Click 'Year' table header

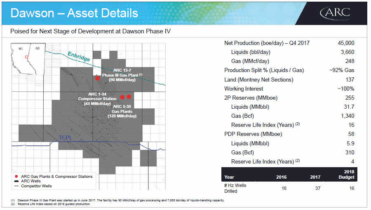pyautogui.click(x=229, y=177)
